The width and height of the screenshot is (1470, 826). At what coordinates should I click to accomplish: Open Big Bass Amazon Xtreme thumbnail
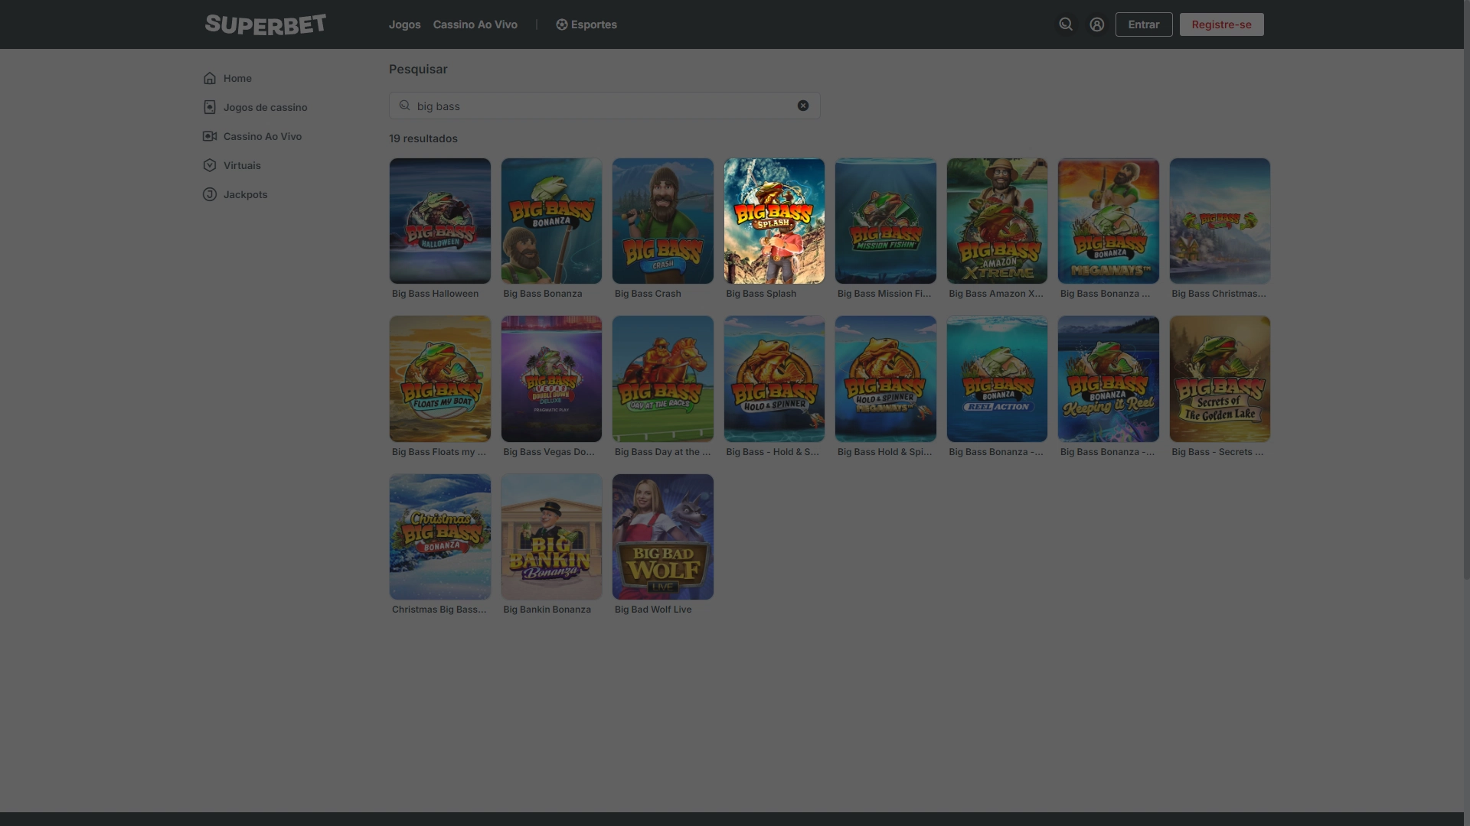click(x=997, y=221)
